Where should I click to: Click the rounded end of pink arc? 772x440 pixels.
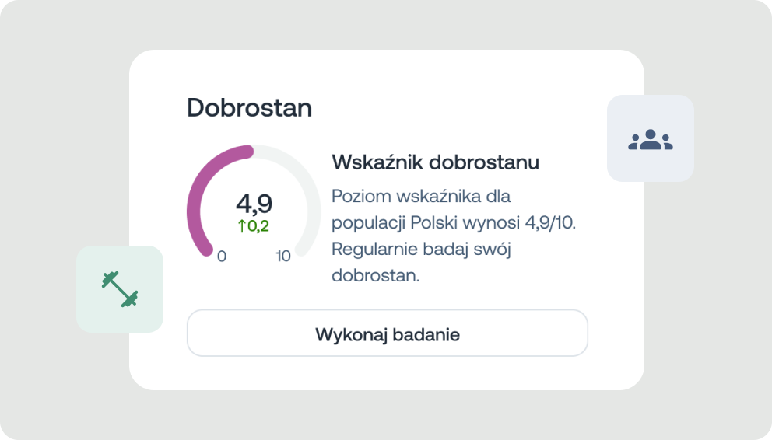click(x=247, y=152)
